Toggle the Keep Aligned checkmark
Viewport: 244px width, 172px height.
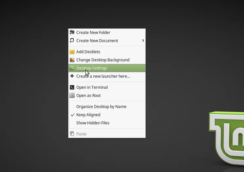coord(72,115)
